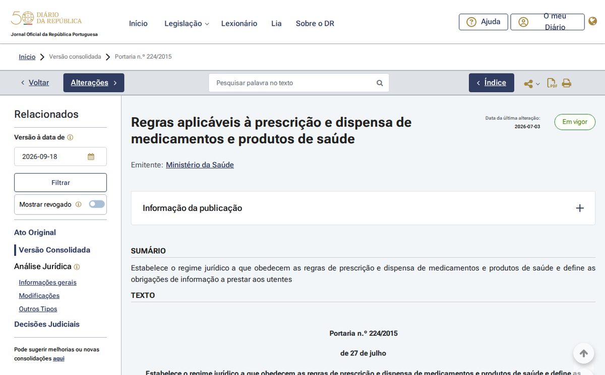The image size is (605, 375).
Task: Open the Lia menu item
Action: (276, 24)
